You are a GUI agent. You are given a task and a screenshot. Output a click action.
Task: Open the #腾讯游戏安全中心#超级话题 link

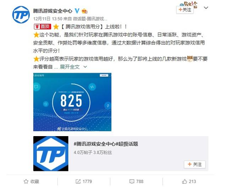click(106, 144)
